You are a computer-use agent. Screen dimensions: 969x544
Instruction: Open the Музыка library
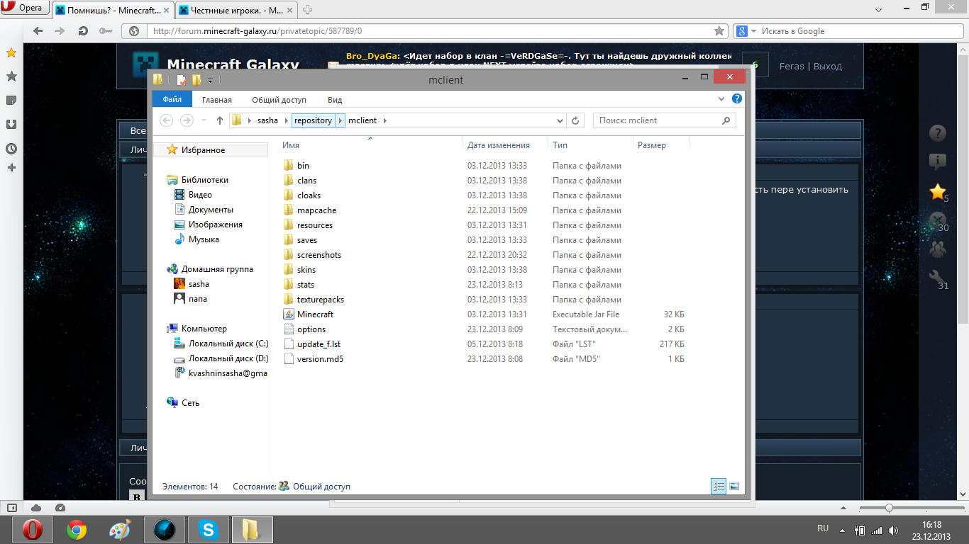tap(204, 239)
